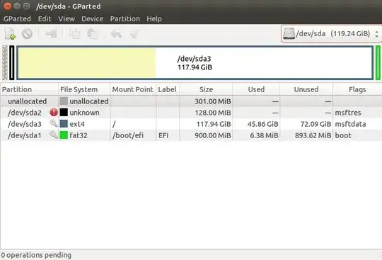Click the hard disk icon in device selector
Screen dimensions: 382x260
click(x=289, y=34)
